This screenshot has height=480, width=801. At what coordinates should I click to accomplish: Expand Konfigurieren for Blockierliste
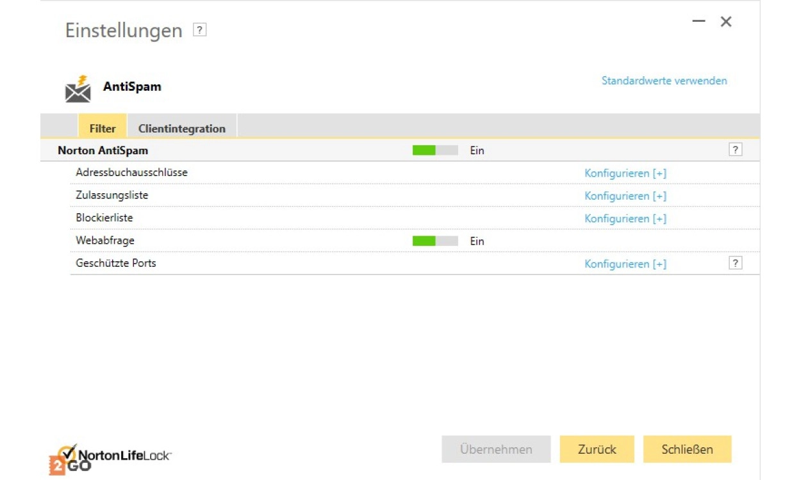[625, 219]
